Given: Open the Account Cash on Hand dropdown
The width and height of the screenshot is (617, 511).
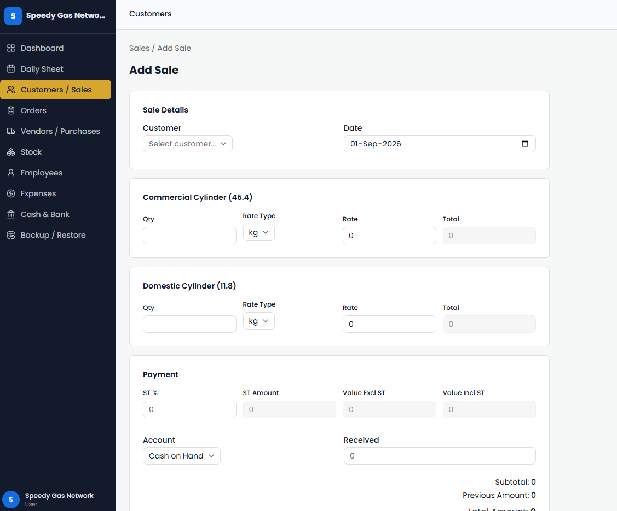Looking at the screenshot, I should [181, 456].
